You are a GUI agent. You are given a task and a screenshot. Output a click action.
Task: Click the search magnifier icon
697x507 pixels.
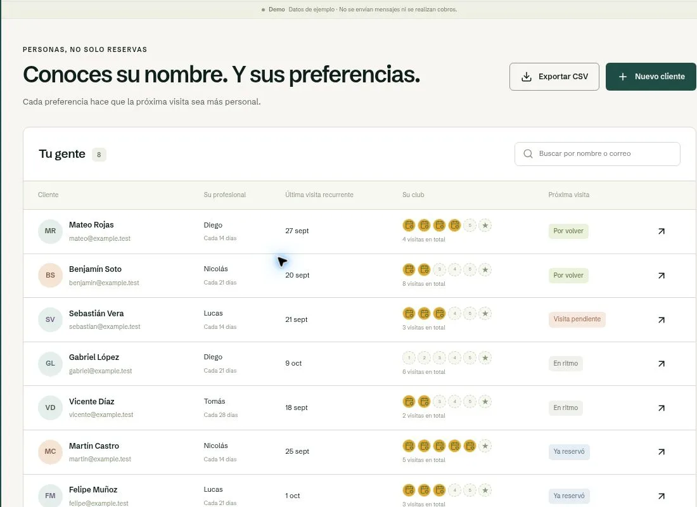[x=528, y=154]
